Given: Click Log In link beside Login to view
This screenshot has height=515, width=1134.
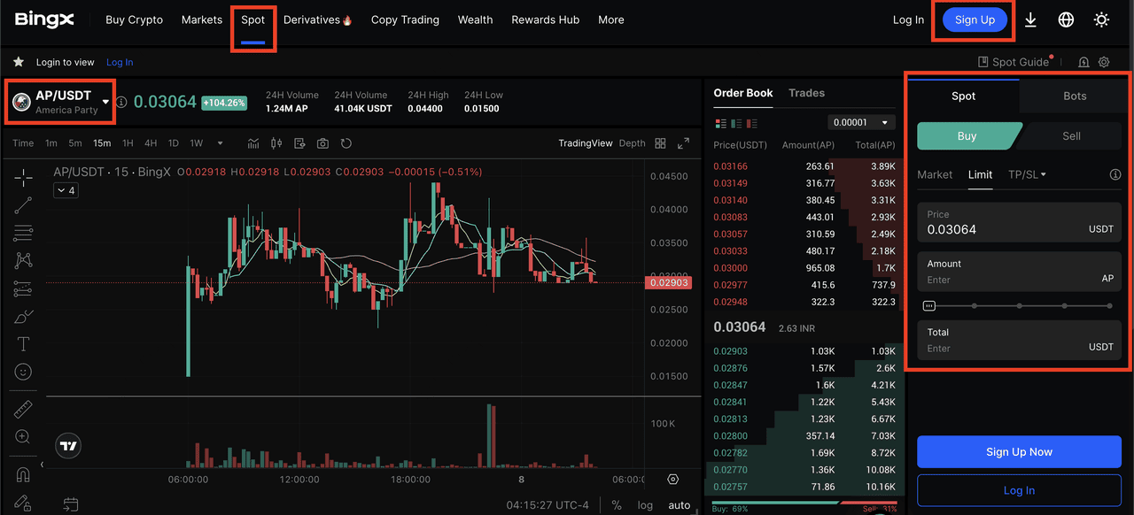Looking at the screenshot, I should pos(120,62).
